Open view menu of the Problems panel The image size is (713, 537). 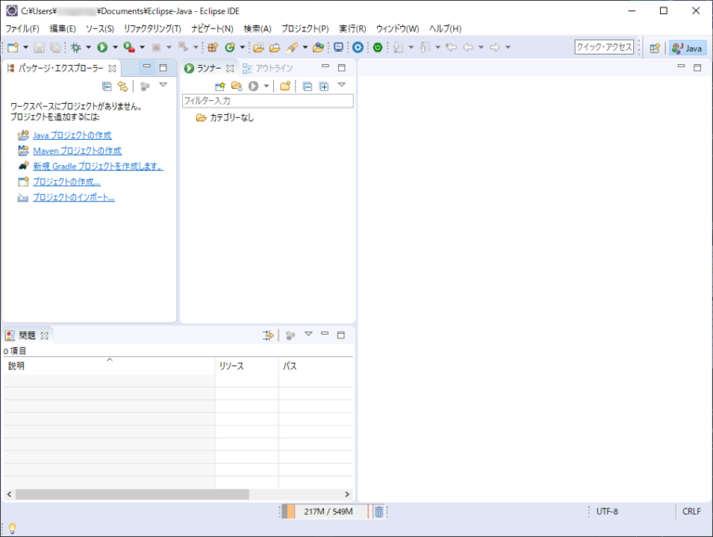(x=308, y=335)
